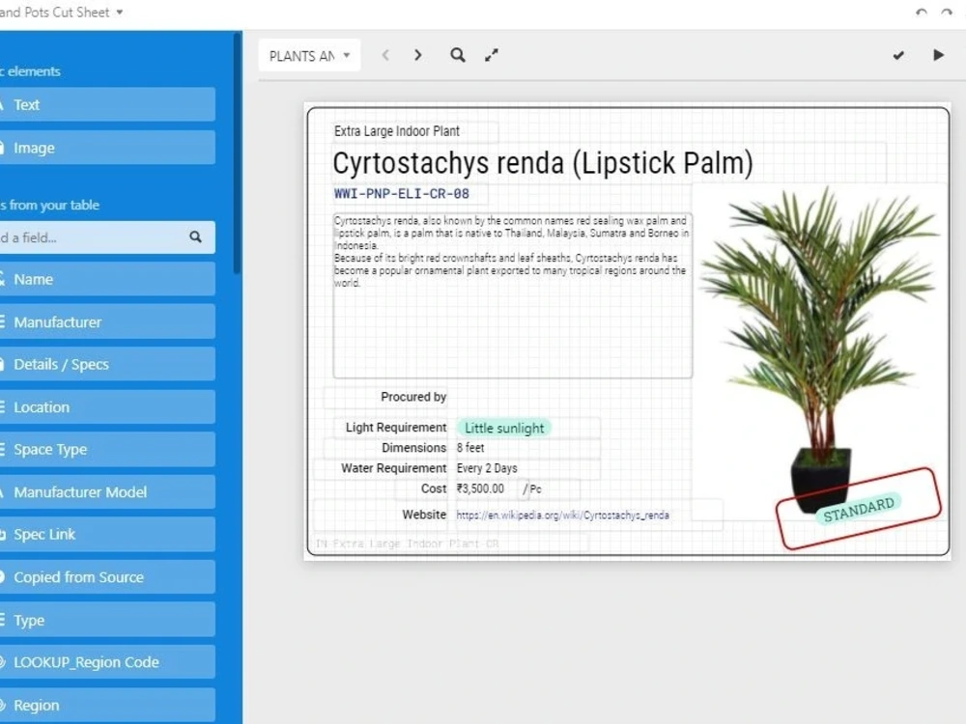
Task: Open the record search magnifier icon
Action: pos(458,55)
